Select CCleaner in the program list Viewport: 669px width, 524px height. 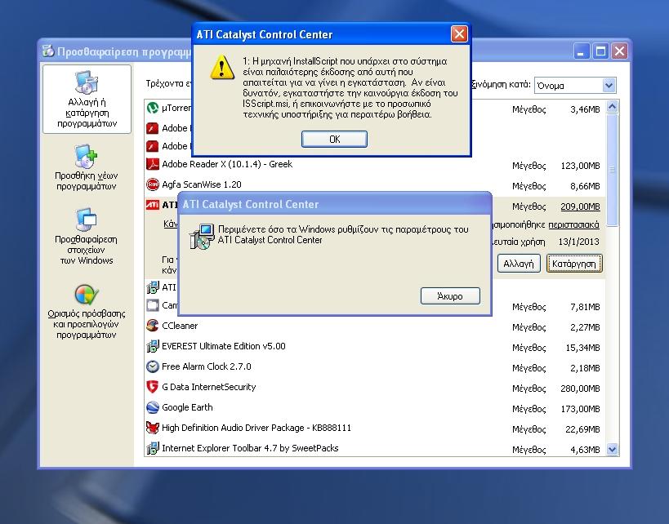(180, 326)
